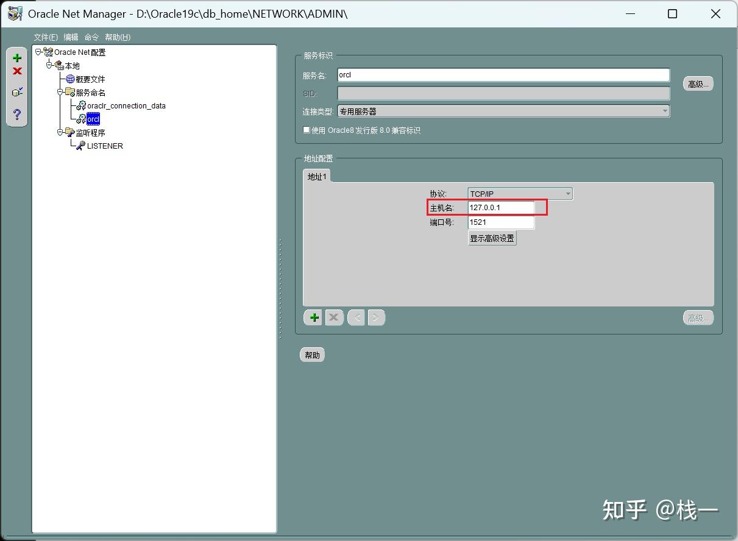
Task: Click the test service icon in the left toolbar
Action: 17,92
